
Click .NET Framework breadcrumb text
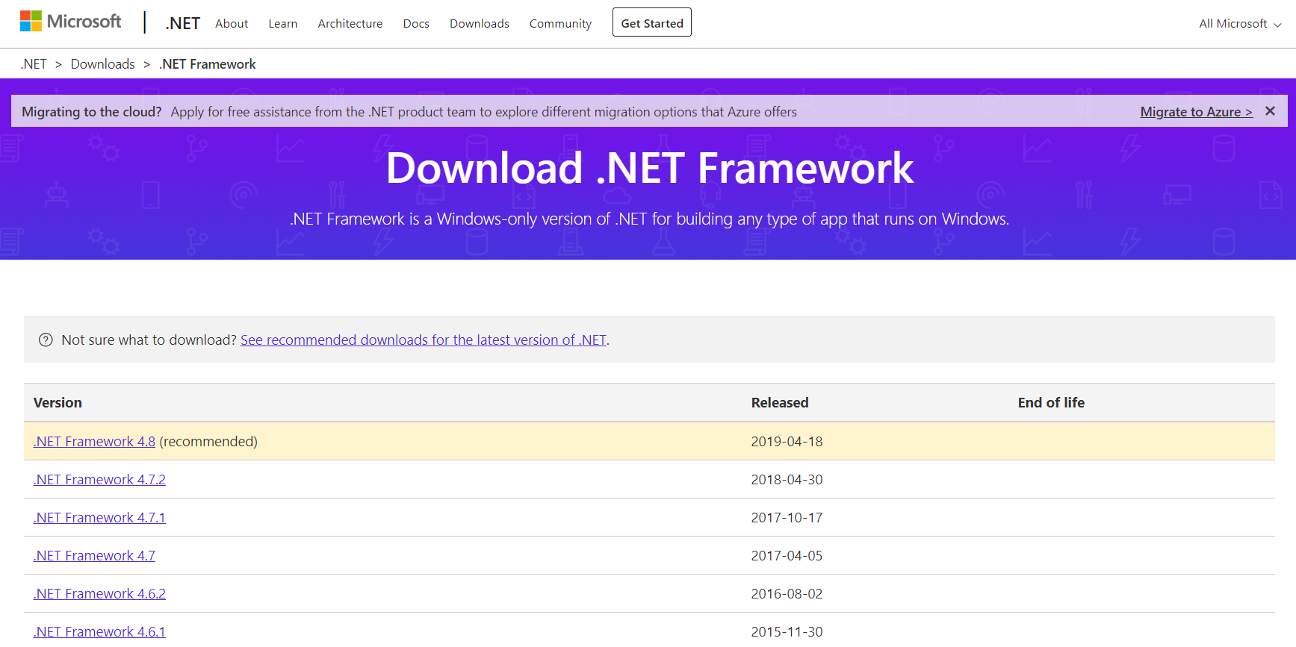click(208, 64)
